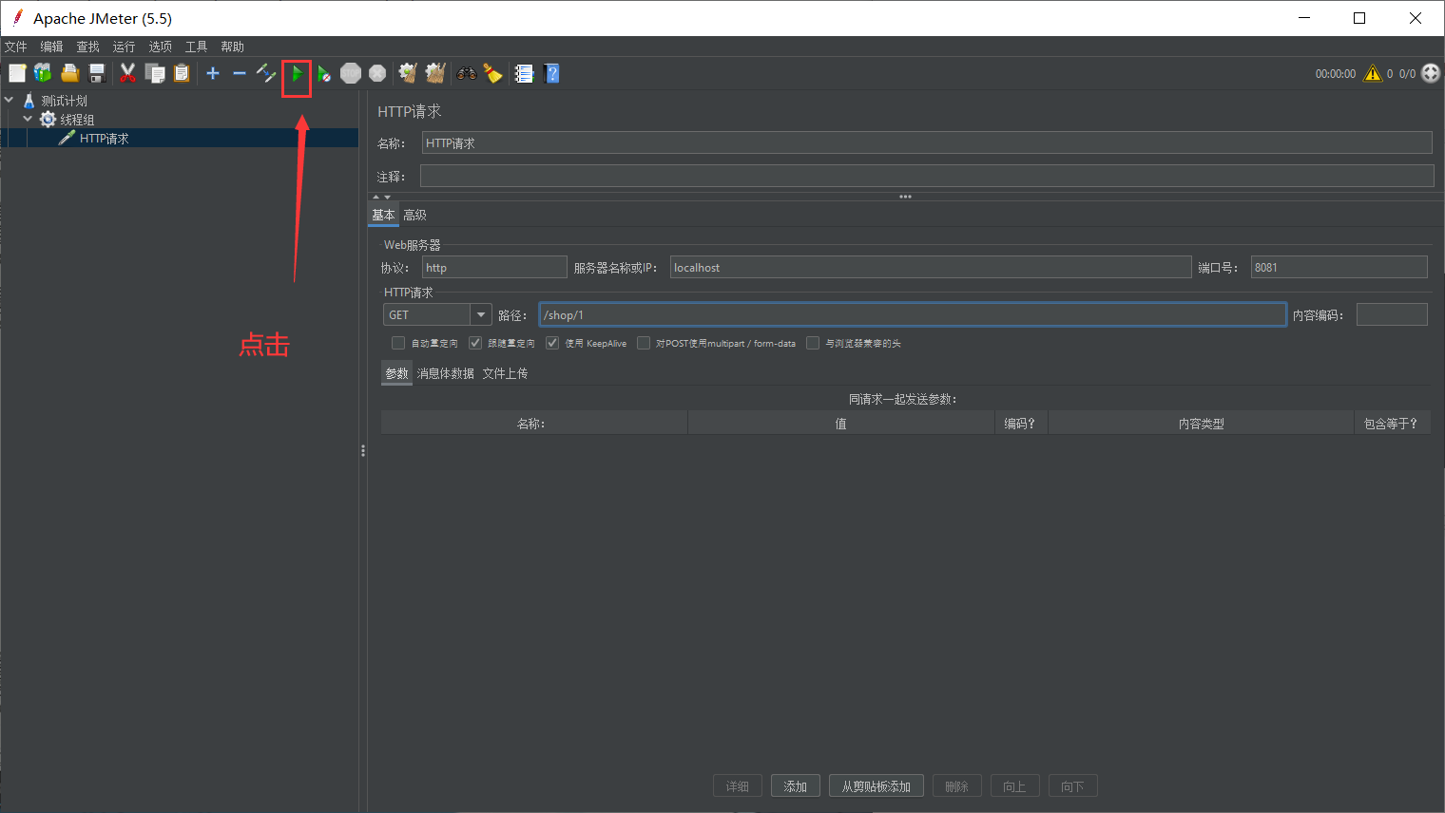Image resolution: width=1445 pixels, height=813 pixels.
Task: Open the 文件 menu
Action: click(16, 47)
